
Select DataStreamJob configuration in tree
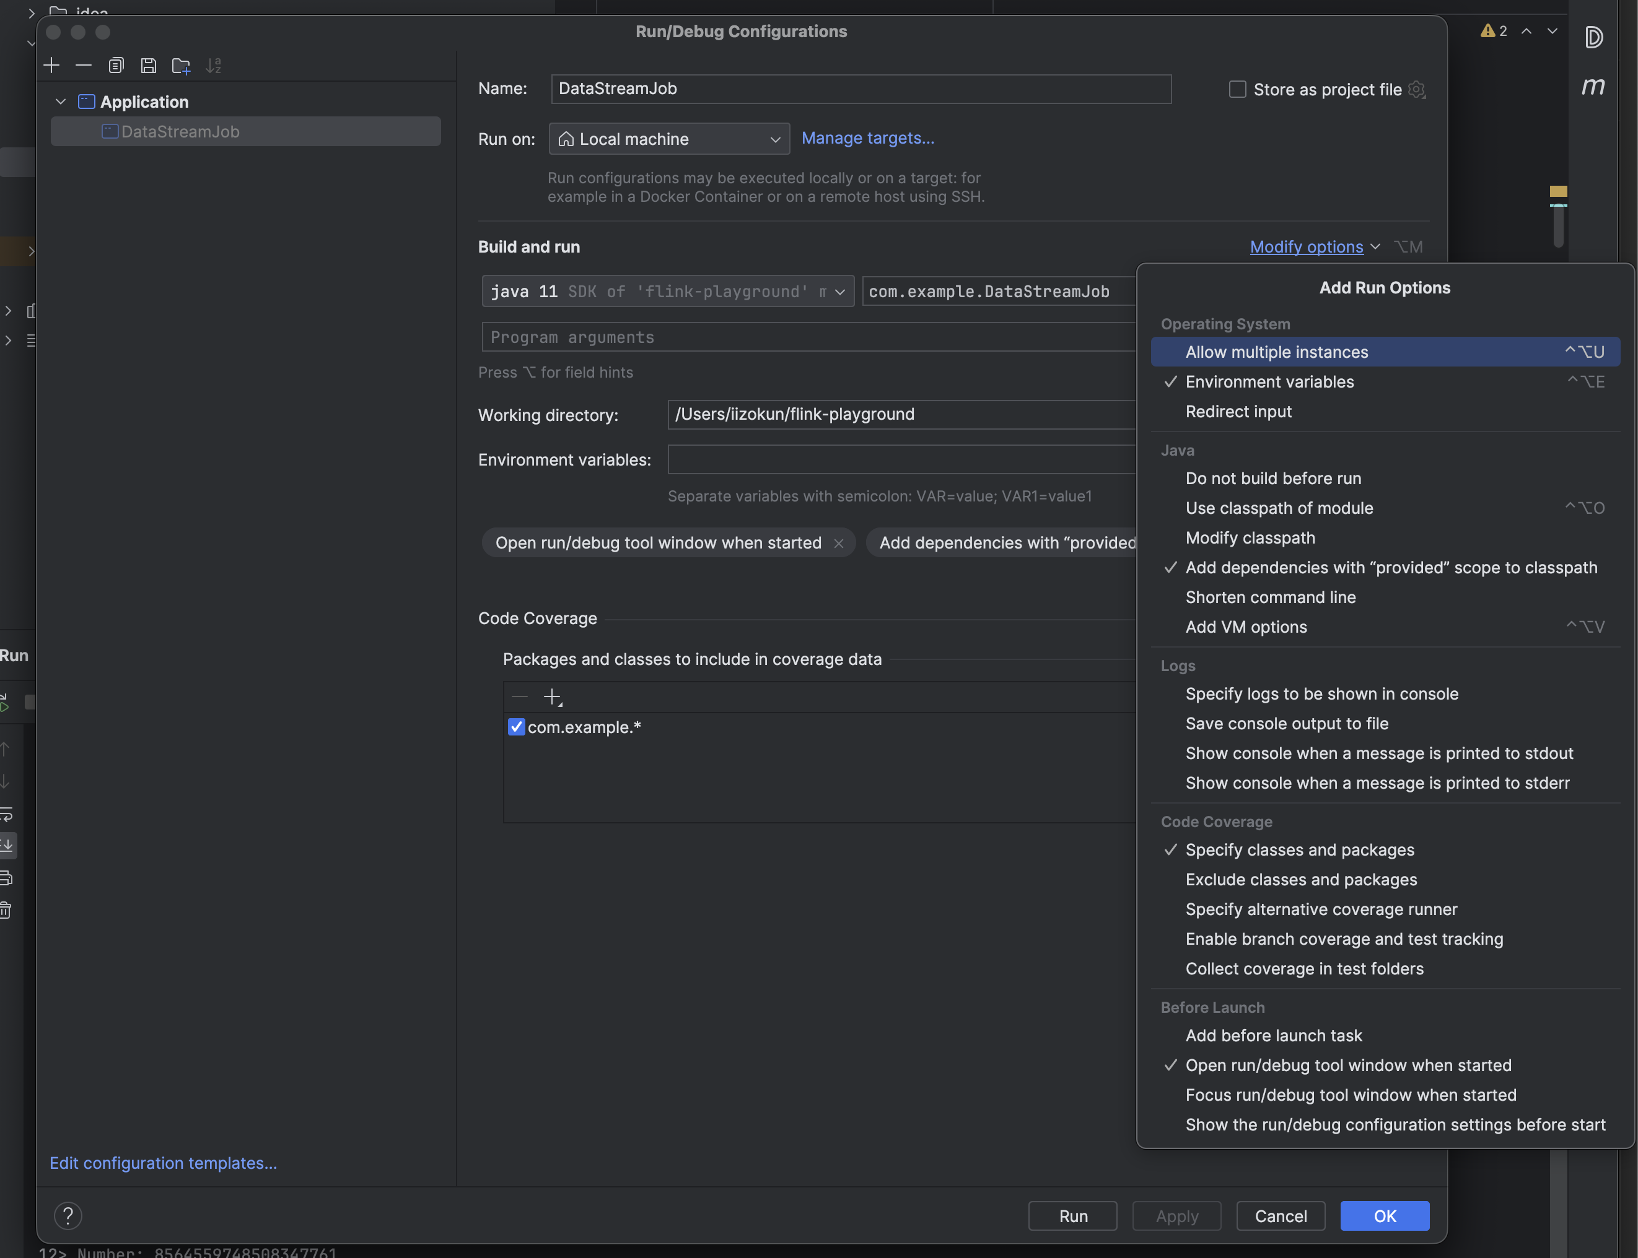(246, 132)
